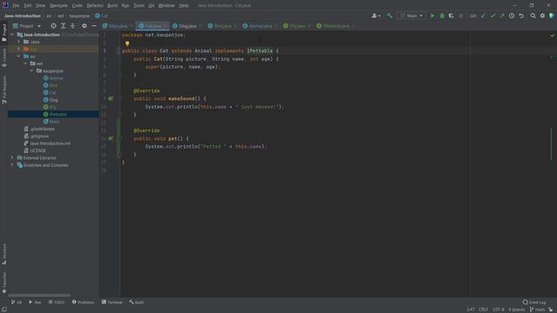
Task: Expand External Libraries node
Action: click(12, 158)
